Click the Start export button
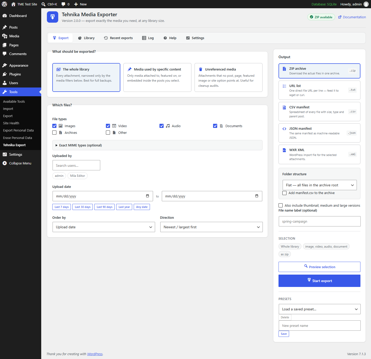 pos(319,281)
